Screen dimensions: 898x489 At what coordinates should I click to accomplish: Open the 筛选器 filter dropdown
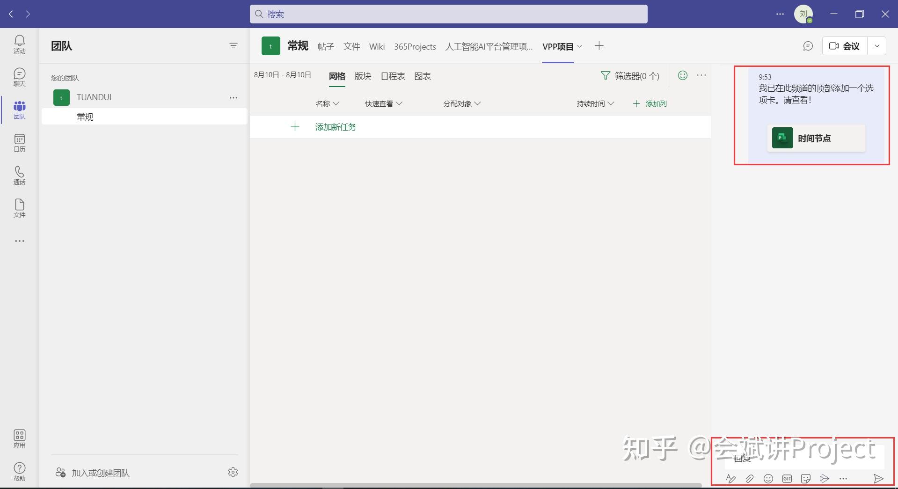(630, 76)
